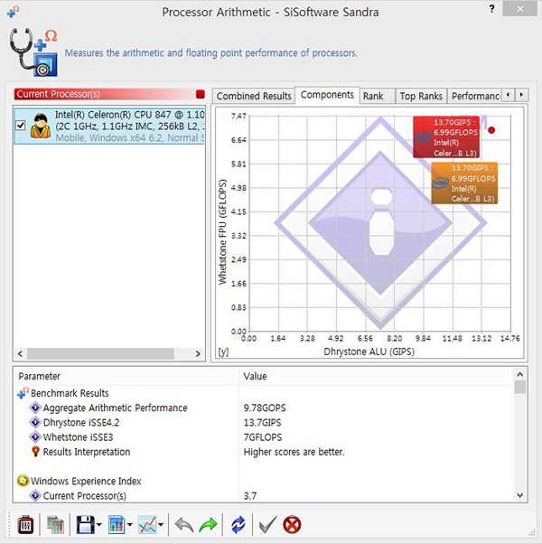Click the Benchmark Results row icon
Image resolution: width=542 pixels, height=544 pixels.
(23, 393)
